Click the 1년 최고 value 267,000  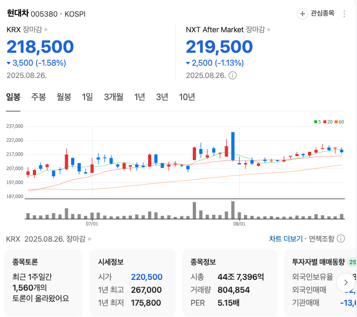point(146,290)
